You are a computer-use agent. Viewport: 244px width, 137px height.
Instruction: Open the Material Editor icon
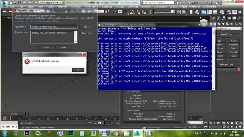click(222, 12)
